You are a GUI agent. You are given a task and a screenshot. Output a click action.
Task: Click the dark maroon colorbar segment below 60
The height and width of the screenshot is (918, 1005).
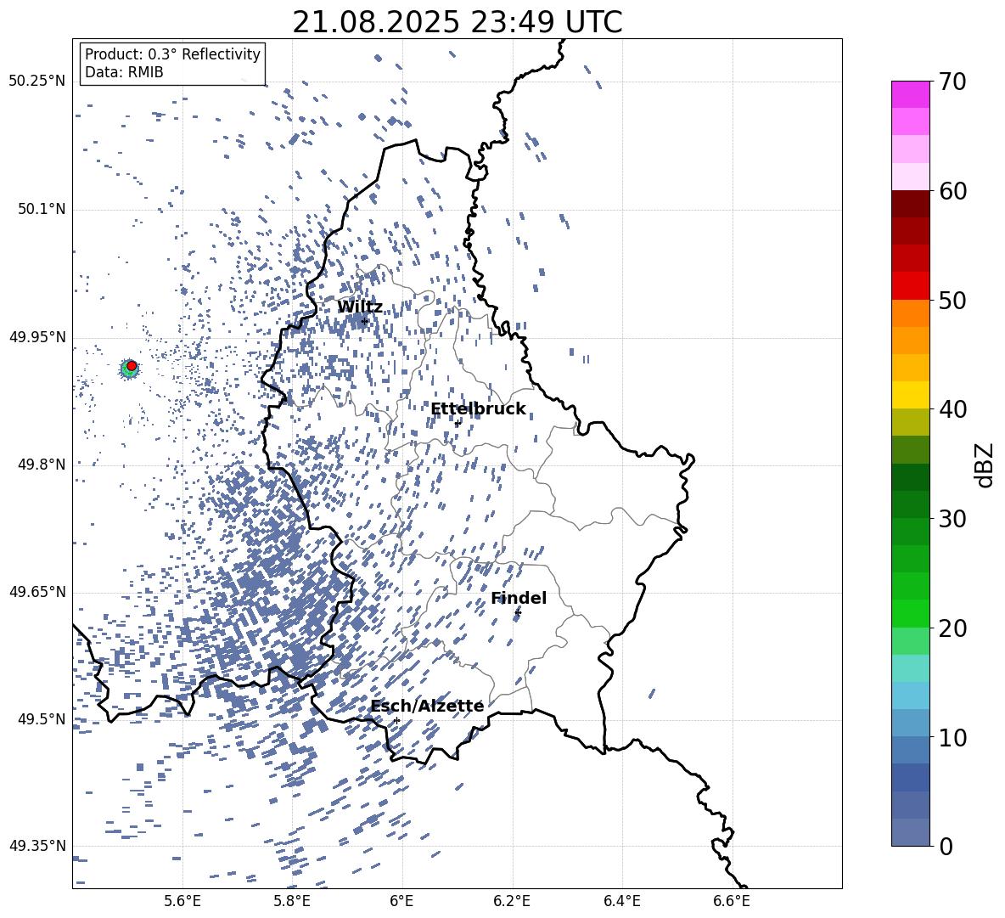tap(910, 204)
